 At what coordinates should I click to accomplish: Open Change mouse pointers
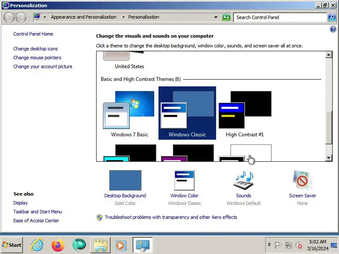click(37, 58)
